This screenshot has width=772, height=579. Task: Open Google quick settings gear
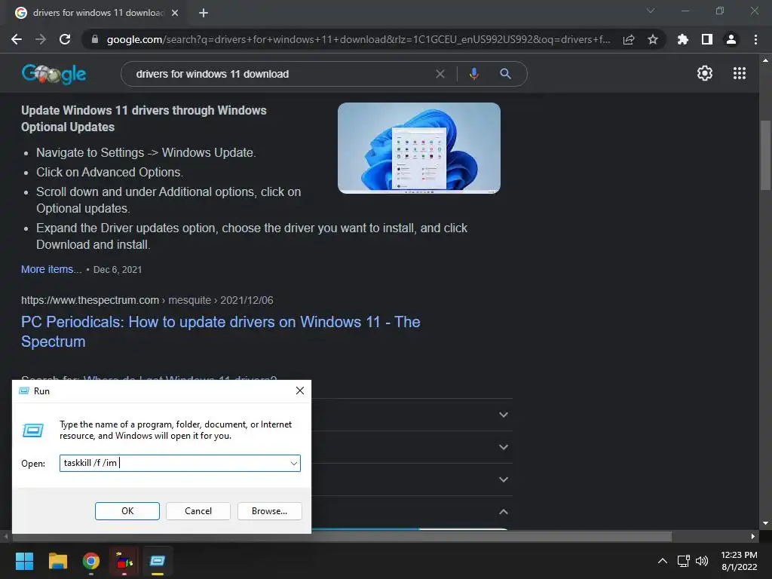tap(705, 73)
